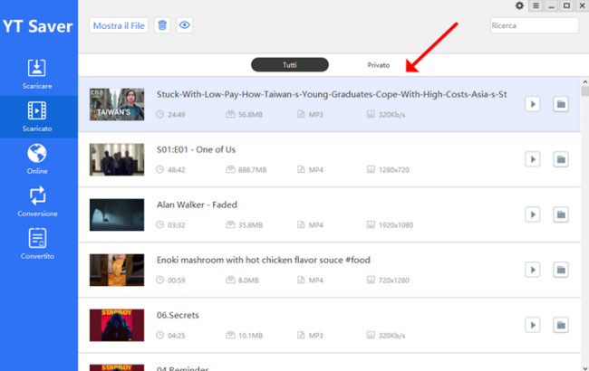The image size is (589, 371).
Task: Select the title 'S01:E01 - One of Us'
Action: point(196,149)
